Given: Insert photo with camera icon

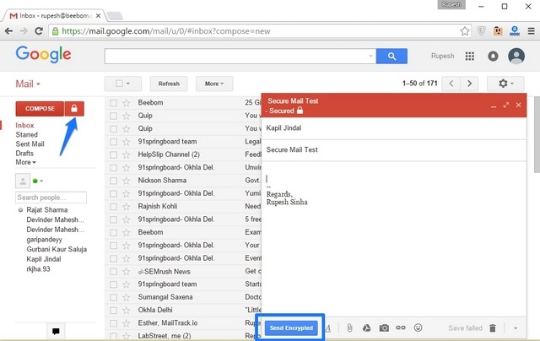Looking at the screenshot, I should click(384, 327).
